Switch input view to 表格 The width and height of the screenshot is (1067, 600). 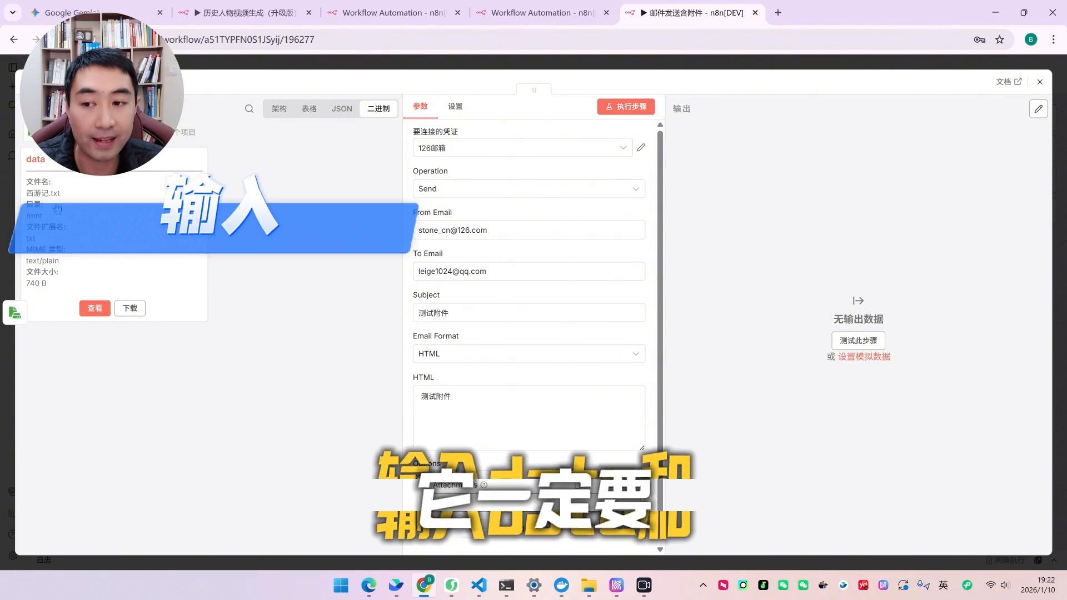[x=309, y=109]
